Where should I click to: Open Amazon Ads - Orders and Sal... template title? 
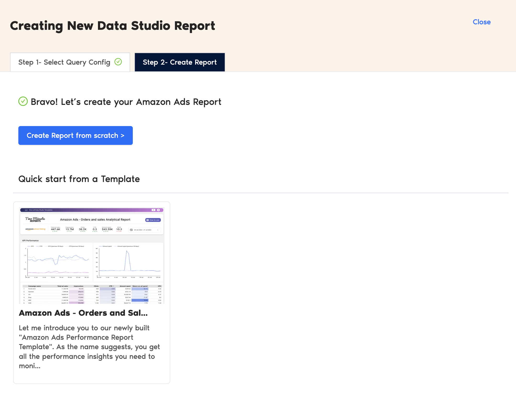tap(83, 313)
